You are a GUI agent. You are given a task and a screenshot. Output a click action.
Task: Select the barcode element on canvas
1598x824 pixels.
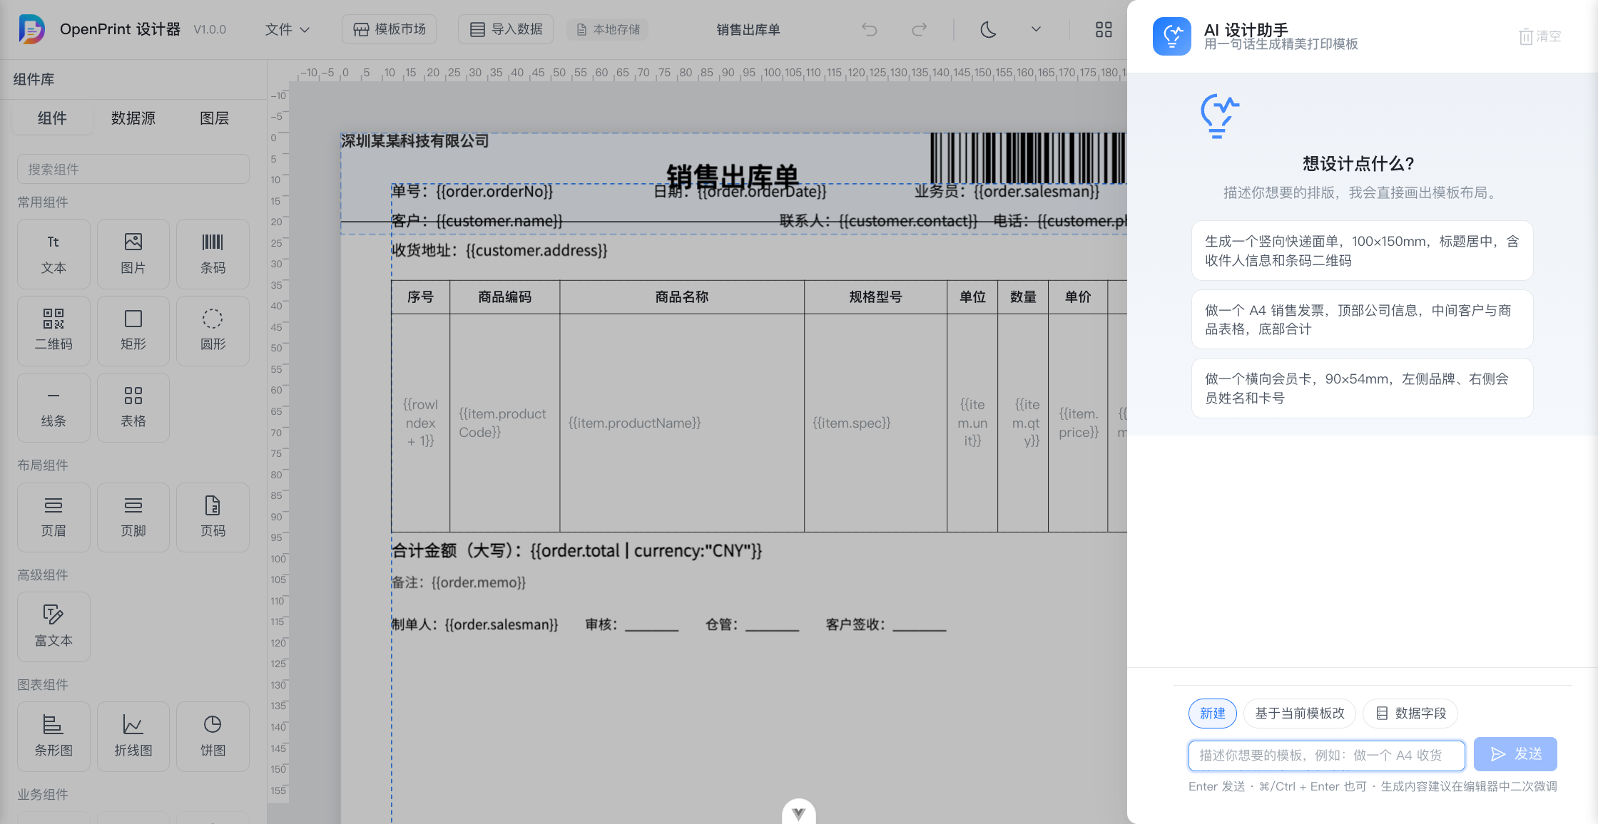pos(1027,157)
